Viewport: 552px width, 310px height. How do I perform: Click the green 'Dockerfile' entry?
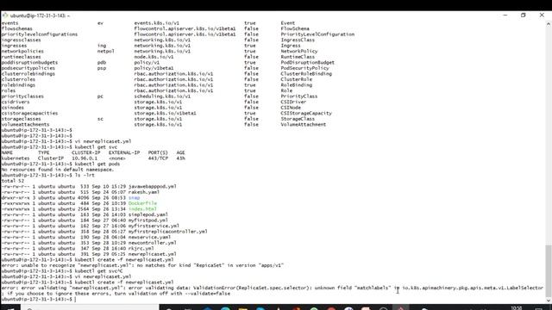tap(142, 203)
